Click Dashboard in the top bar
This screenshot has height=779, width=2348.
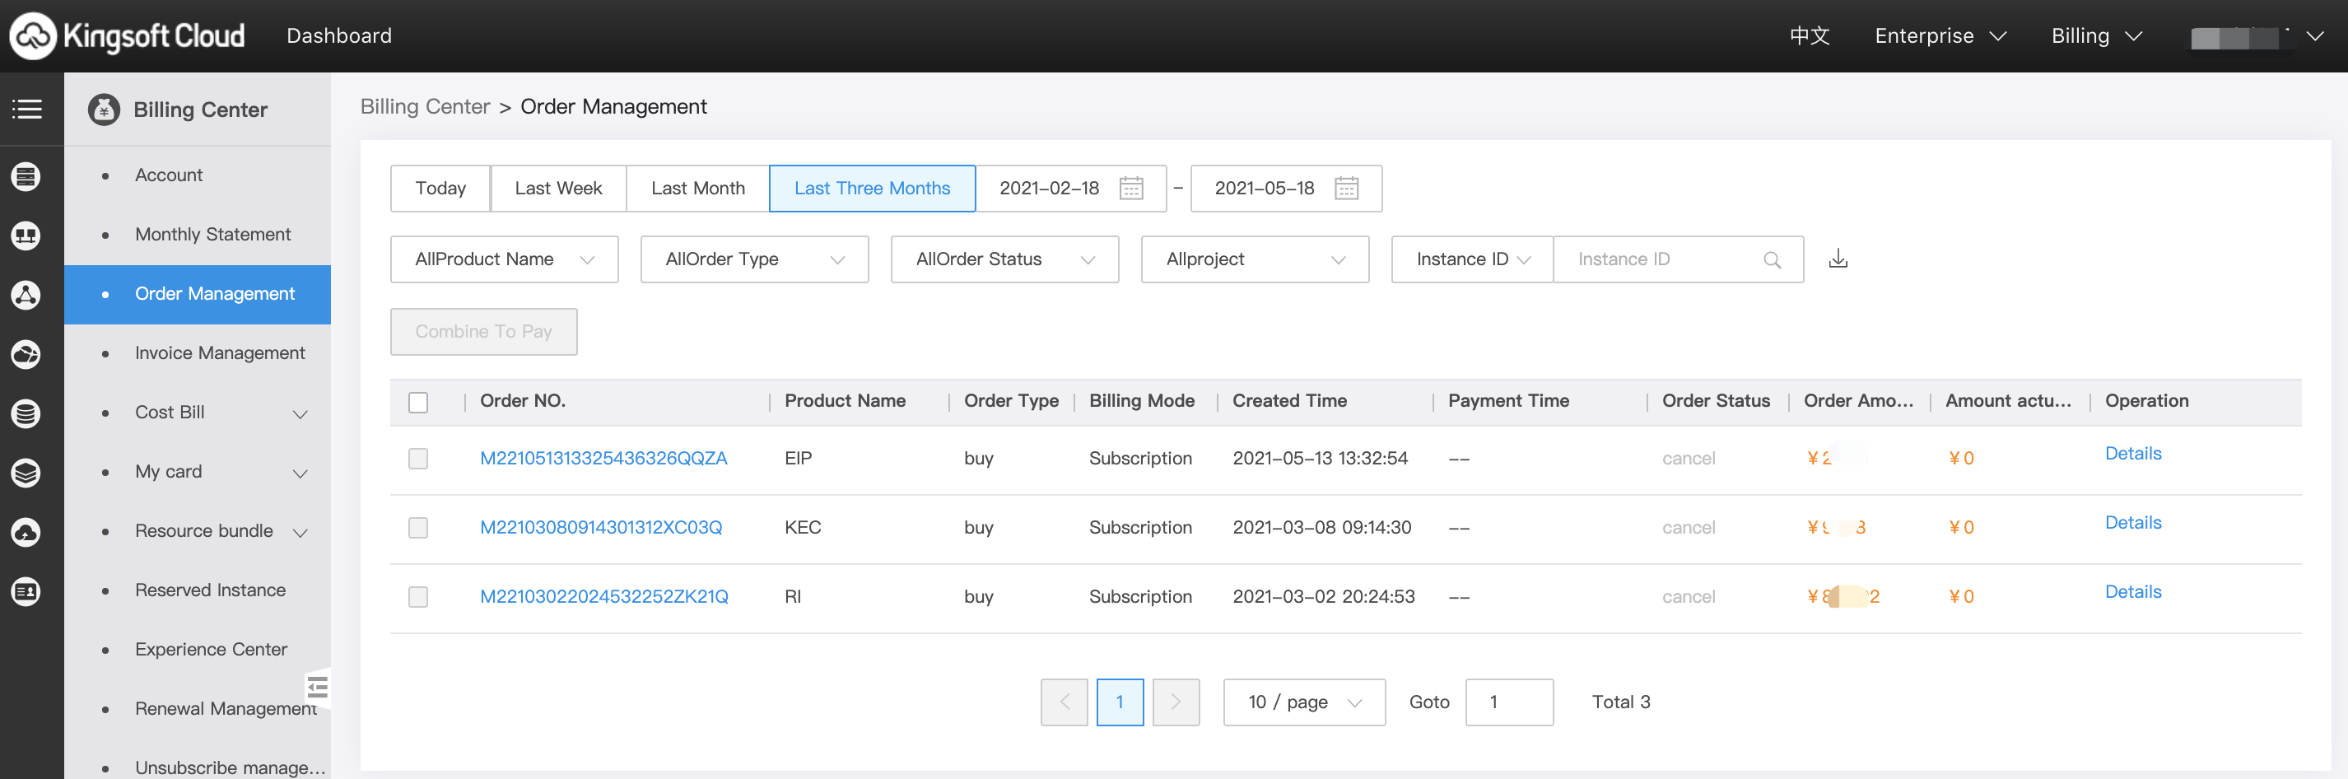pyautogui.click(x=339, y=35)
